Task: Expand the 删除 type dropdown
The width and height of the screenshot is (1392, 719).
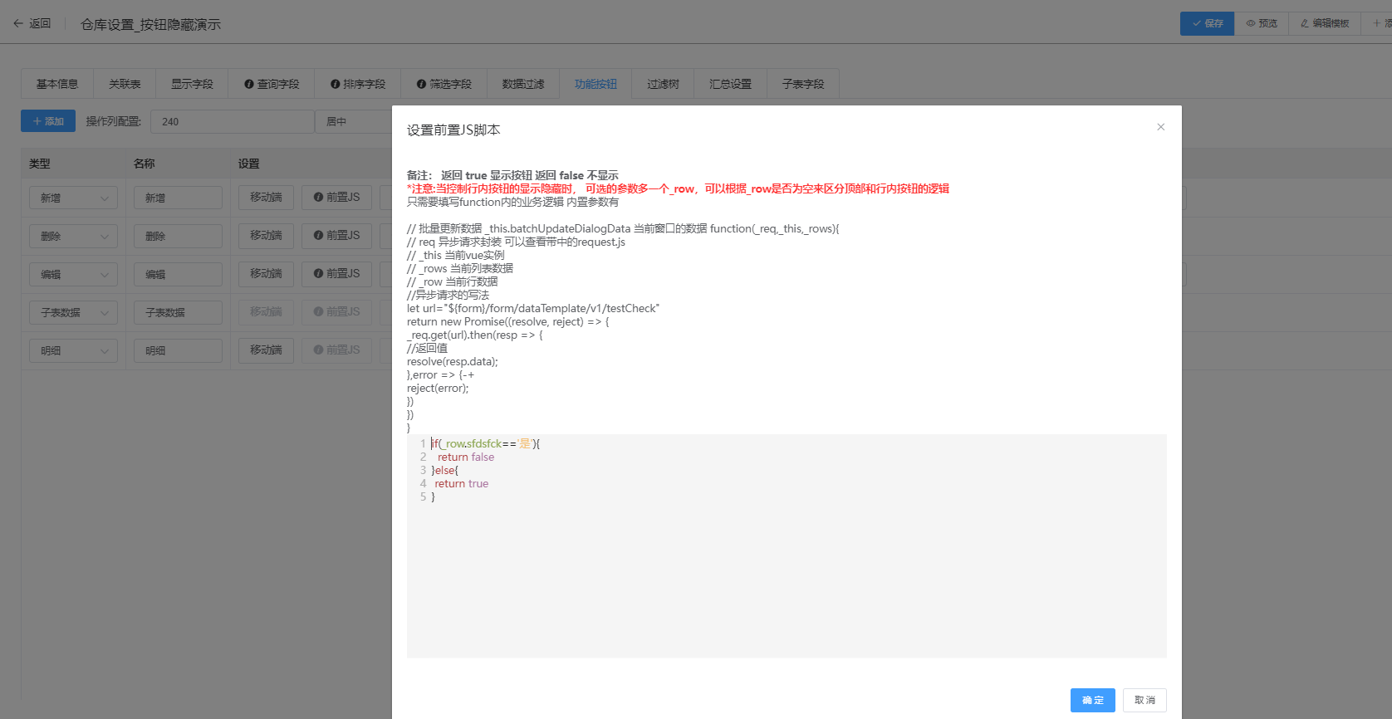Action: click(x=105, y=237)
